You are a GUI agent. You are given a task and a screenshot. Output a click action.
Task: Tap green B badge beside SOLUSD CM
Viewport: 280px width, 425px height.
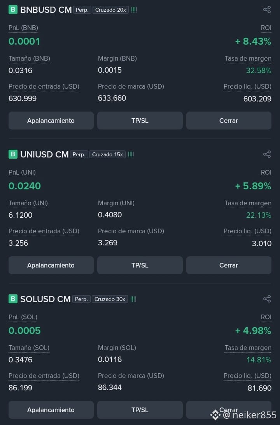click(13, 299)
